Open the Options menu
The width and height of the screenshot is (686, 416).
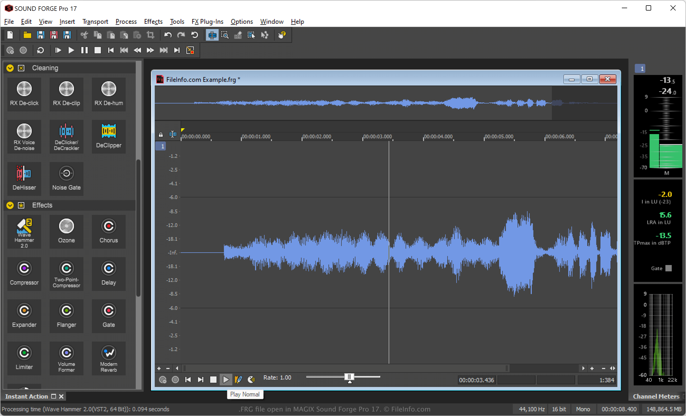242,22
